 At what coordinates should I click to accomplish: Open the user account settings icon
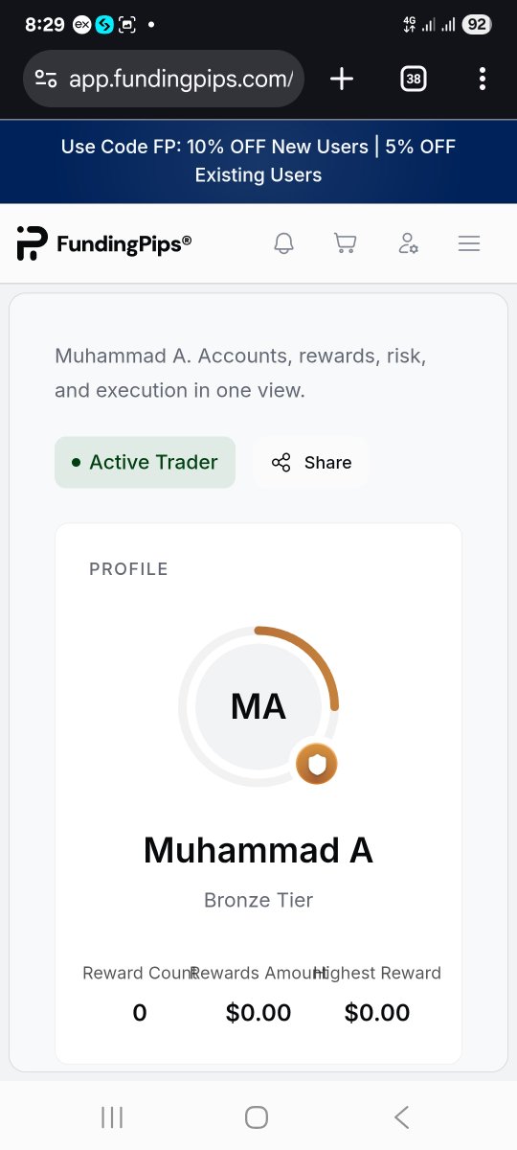click(408, 243)
